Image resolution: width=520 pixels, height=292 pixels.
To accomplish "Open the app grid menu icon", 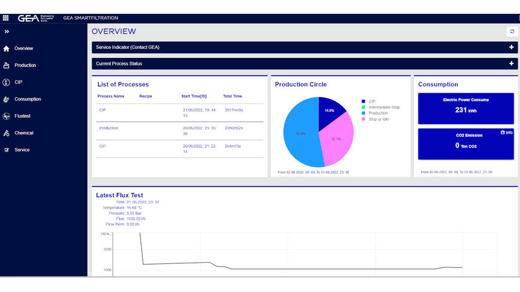I will [x=5, y=18].
